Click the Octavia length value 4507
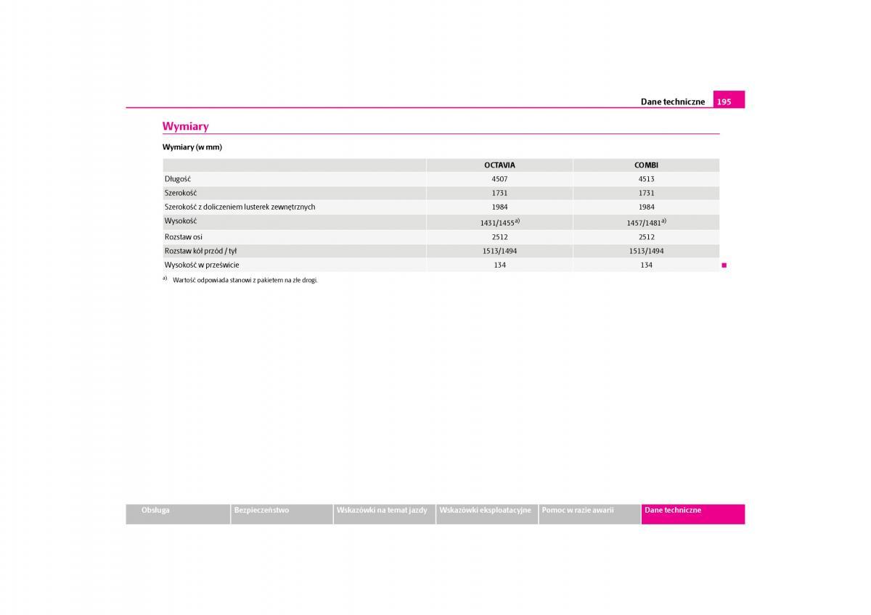The image size is (871, 615). tap(499, 179)
